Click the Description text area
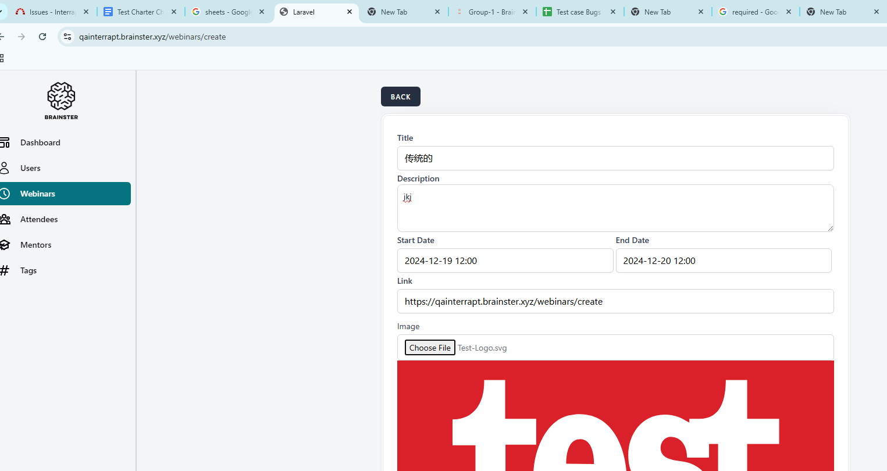The height and width of the screenshot is (471, 887). point(615,208)
